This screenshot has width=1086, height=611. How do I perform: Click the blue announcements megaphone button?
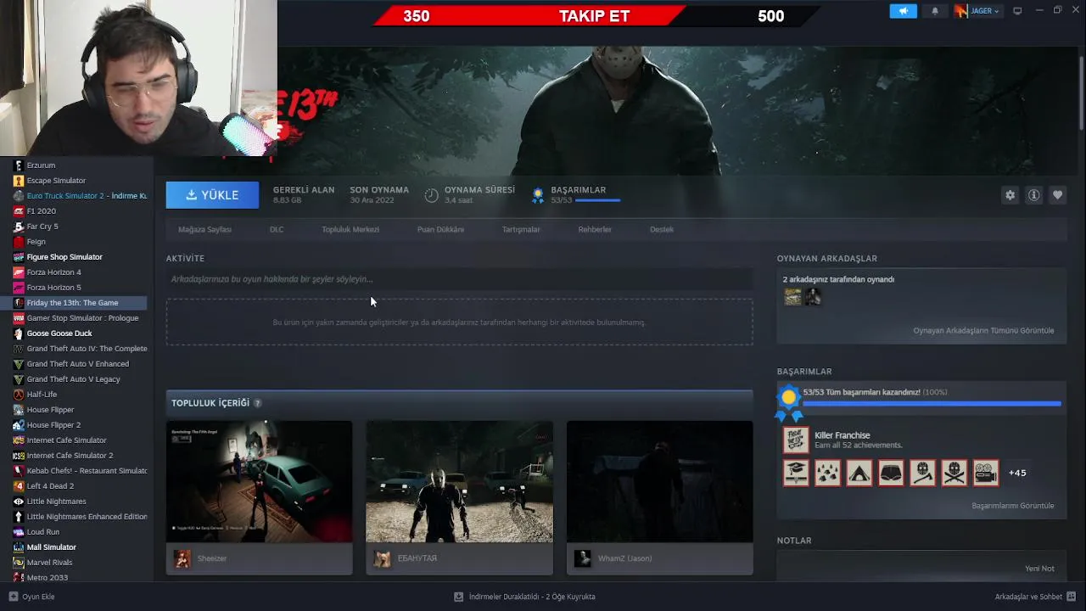(x=903, y=11)
